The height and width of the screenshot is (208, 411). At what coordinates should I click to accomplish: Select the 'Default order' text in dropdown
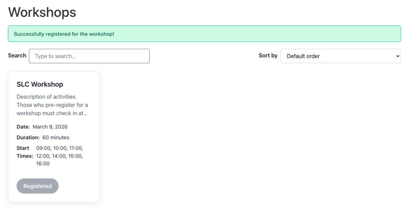click(303, 56)
